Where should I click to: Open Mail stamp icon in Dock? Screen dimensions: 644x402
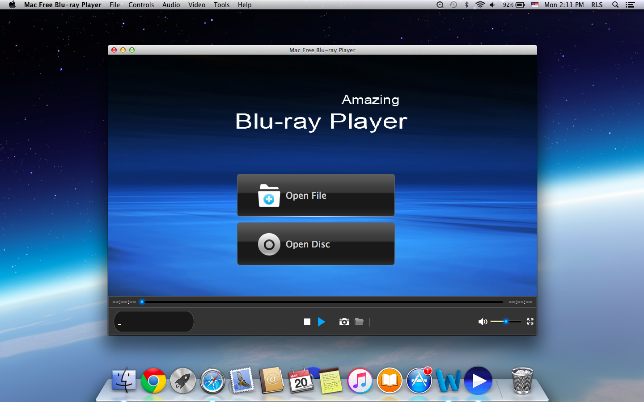tap(242, 381)
